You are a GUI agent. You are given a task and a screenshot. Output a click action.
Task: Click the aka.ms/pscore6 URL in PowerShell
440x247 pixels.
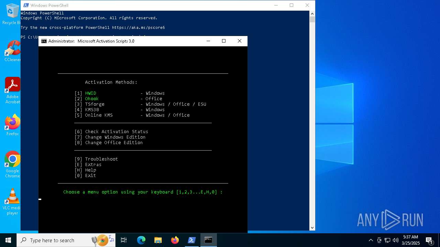click(138, 27)
